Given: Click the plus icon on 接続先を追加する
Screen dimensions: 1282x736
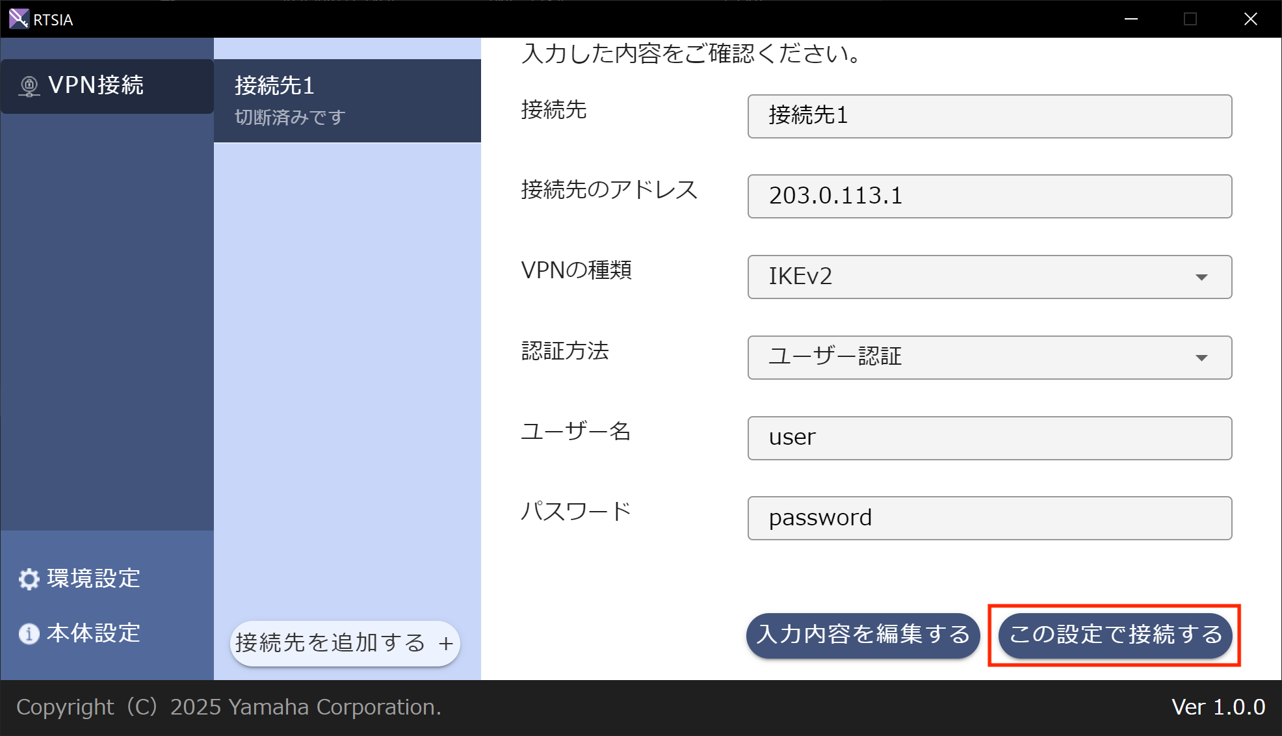Looking at the screenshot, I should pyautogui.click(x=445, y=642).
